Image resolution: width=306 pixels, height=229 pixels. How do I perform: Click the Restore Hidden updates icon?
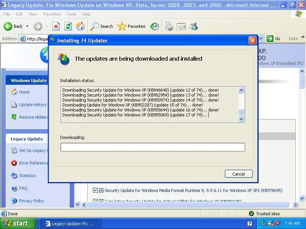14,117
